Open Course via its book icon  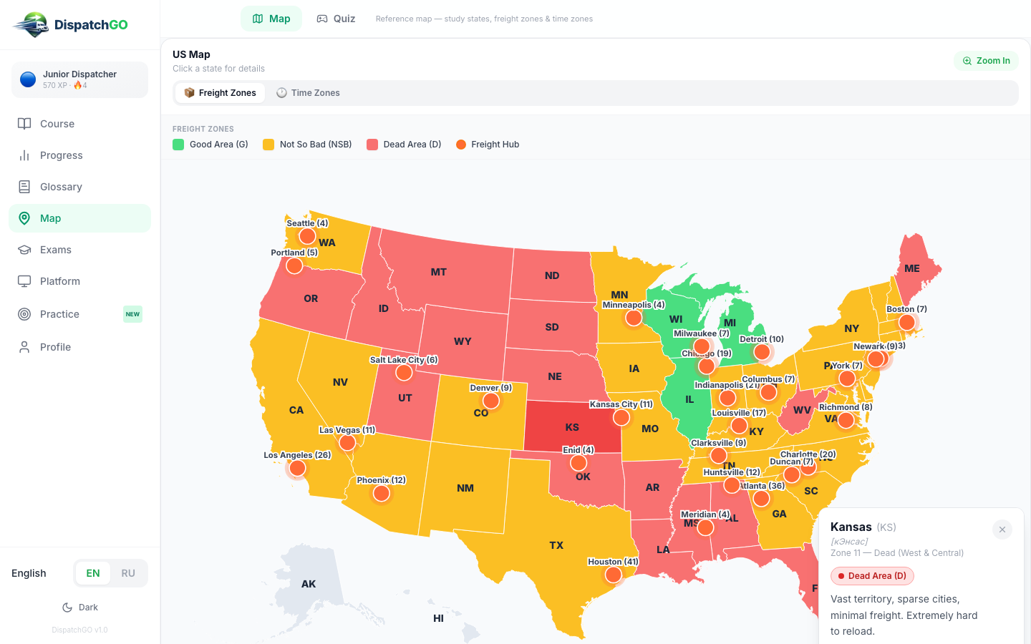pos(24,124)
